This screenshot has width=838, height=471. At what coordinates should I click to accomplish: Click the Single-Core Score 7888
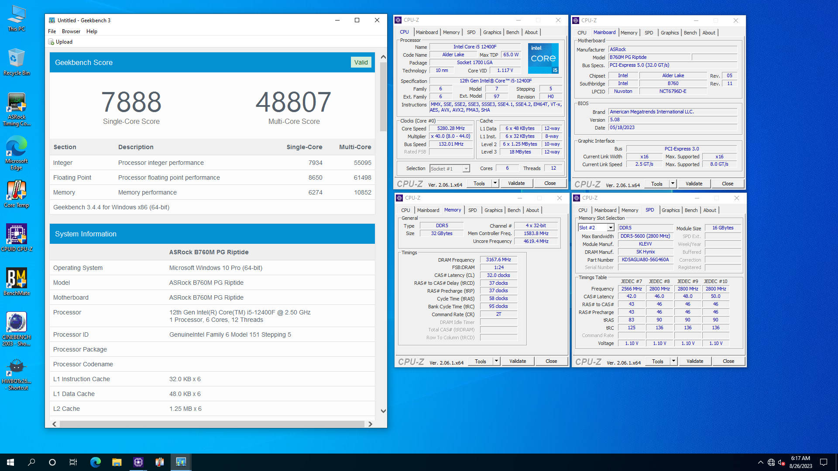(131, 102)
